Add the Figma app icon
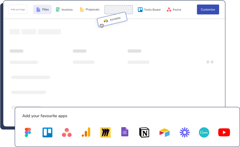The width and height of the screenshot is (240, 147). [x=28, y=132]
